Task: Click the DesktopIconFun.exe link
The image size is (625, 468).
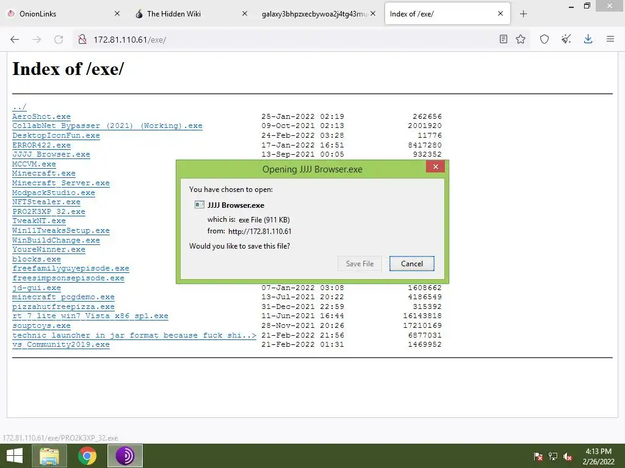Action: (56, 135)
